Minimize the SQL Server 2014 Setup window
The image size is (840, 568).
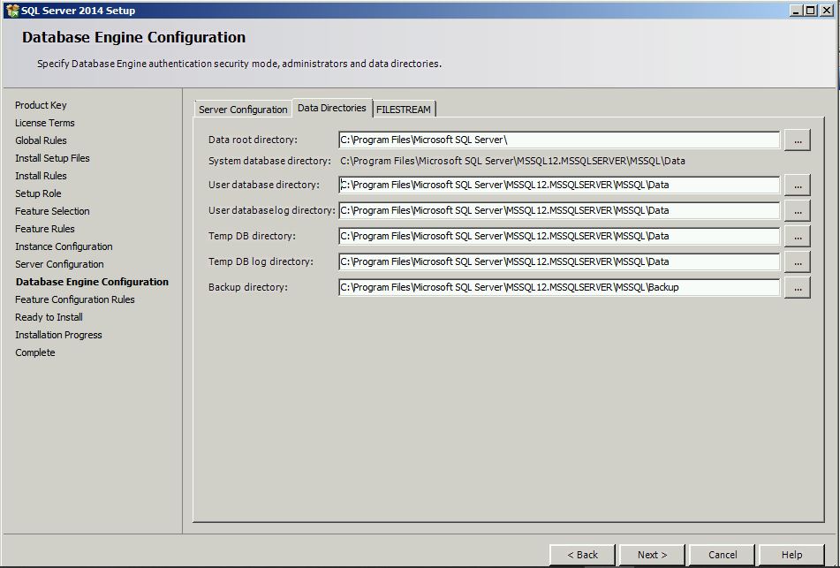[x=796, y=11]
